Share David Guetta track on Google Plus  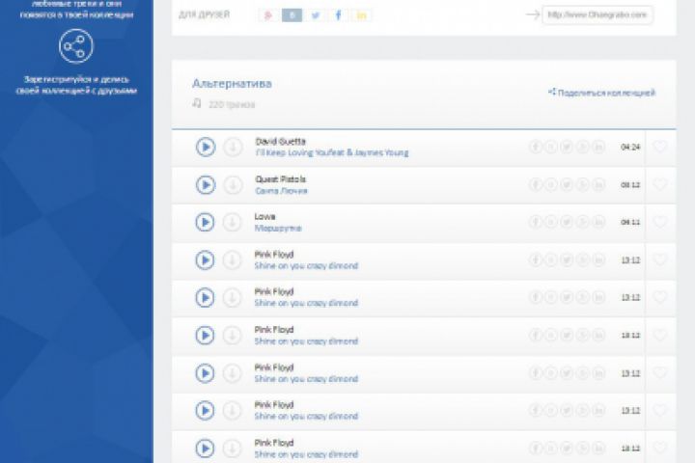pyautogui.click(x=583, y=147)
